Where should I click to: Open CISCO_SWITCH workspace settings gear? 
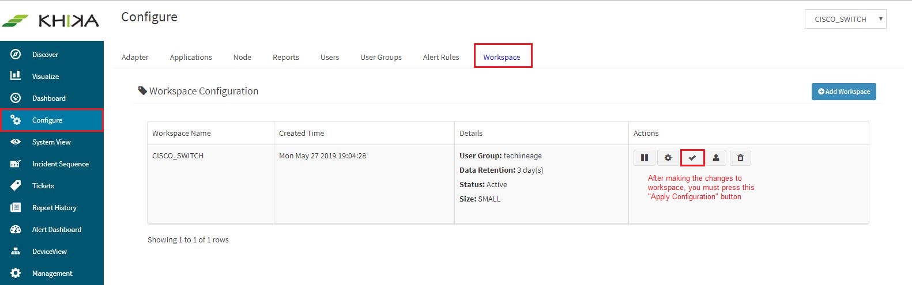(668, 158)
